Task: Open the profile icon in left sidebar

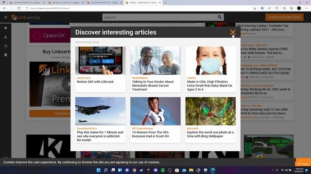Action: pyautogui.click(x=6, y=37)
